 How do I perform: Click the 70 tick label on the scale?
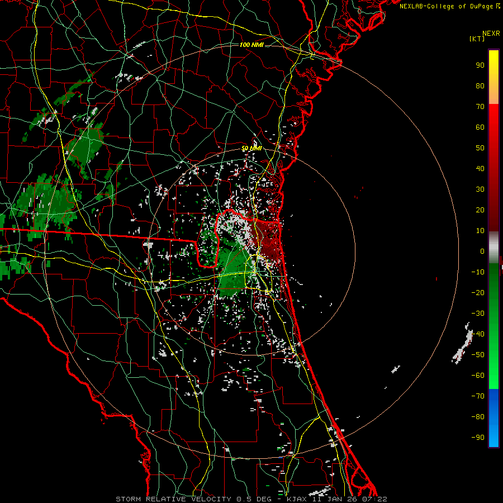click(x=480, y=107)
